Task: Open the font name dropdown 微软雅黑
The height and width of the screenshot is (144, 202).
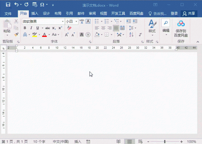Action: click(x=63, y=21)
